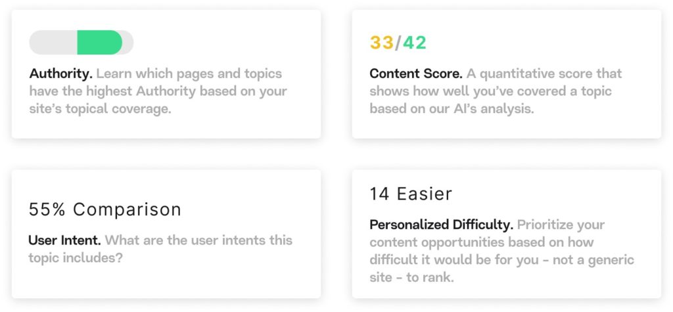This screenshot has width=673, height=312.
Task: Click the slash between 33 and 42
Action: click(x=398, y=43)
